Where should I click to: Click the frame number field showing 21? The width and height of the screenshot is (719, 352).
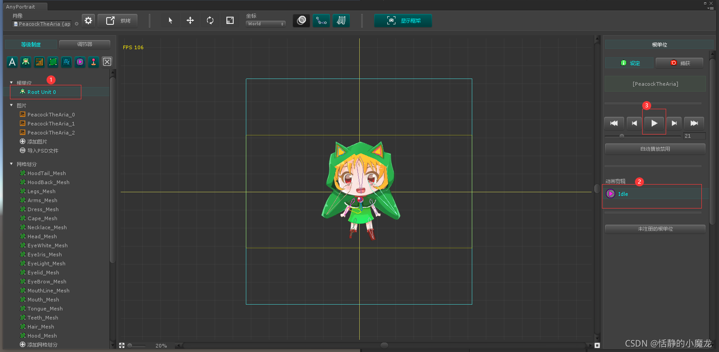694,136
